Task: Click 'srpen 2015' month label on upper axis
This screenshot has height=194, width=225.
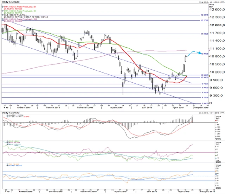Action: (x=116, y=108)
